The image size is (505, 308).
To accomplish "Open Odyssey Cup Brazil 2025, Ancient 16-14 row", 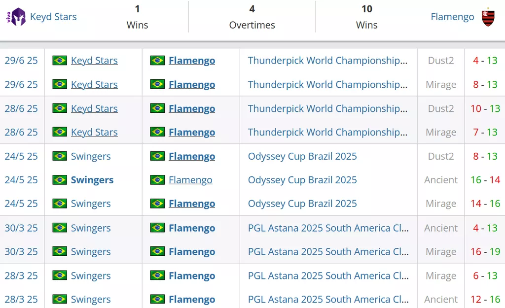I will (302, 179).
